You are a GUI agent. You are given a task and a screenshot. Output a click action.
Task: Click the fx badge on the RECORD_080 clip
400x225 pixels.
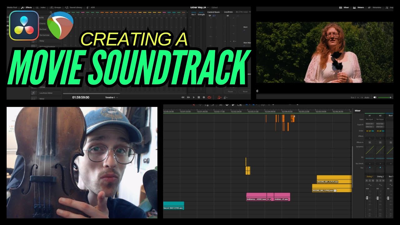(x=335, y=190)
